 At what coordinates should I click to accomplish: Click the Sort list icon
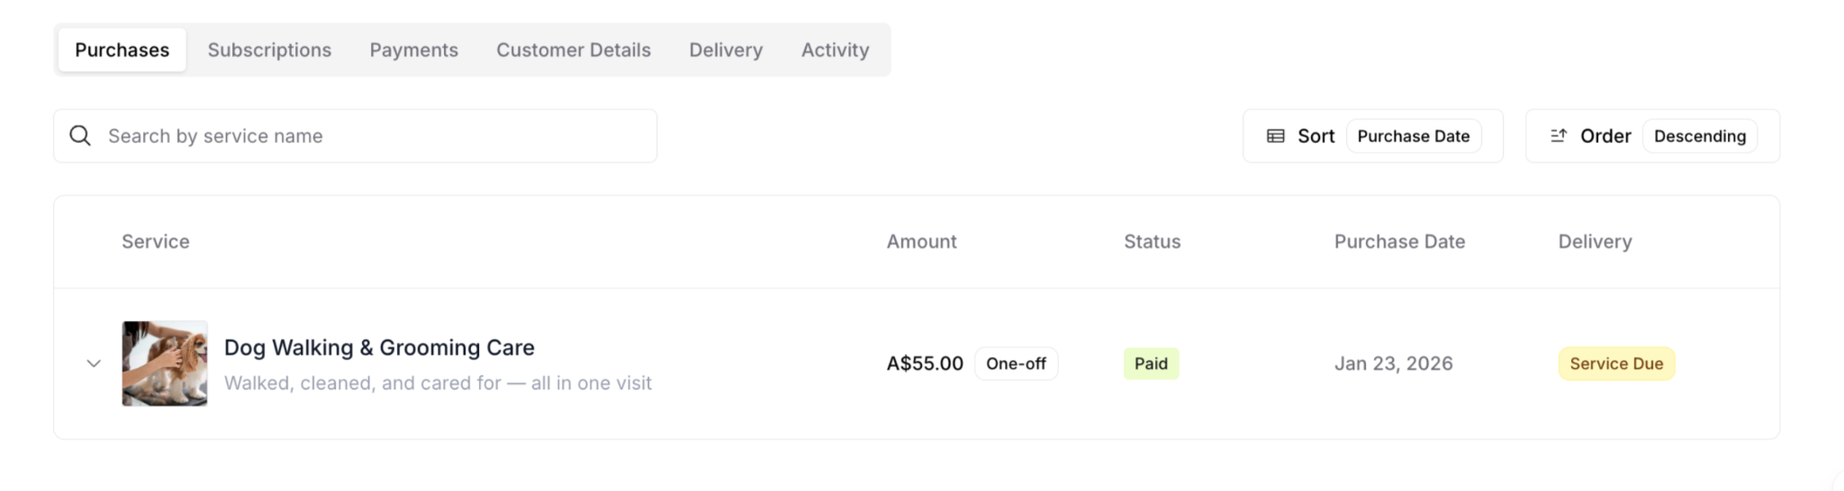click(1275, 136)
